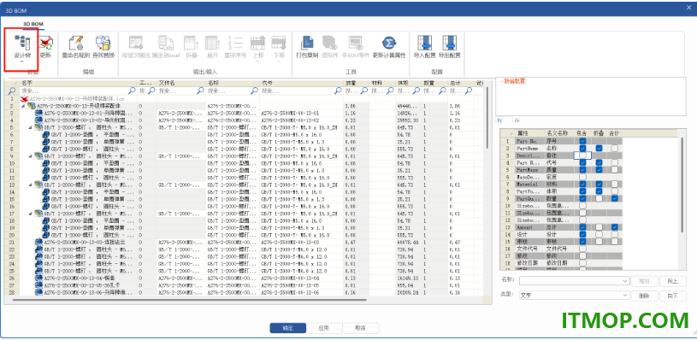697x340 pixels.
Task: Click the 名字 column header
Action: coord(78,83)
